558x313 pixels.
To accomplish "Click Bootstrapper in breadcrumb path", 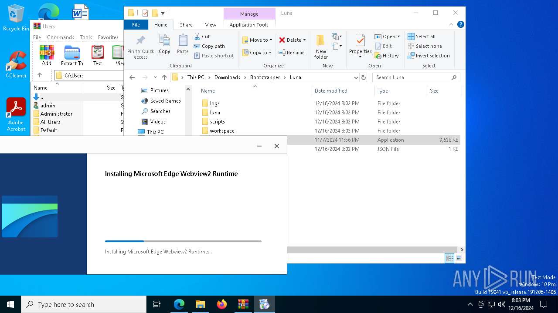I will point(265,77).
